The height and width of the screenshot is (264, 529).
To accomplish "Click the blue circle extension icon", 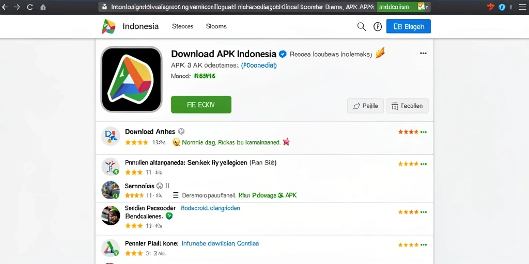I will [x=502, y=7].
